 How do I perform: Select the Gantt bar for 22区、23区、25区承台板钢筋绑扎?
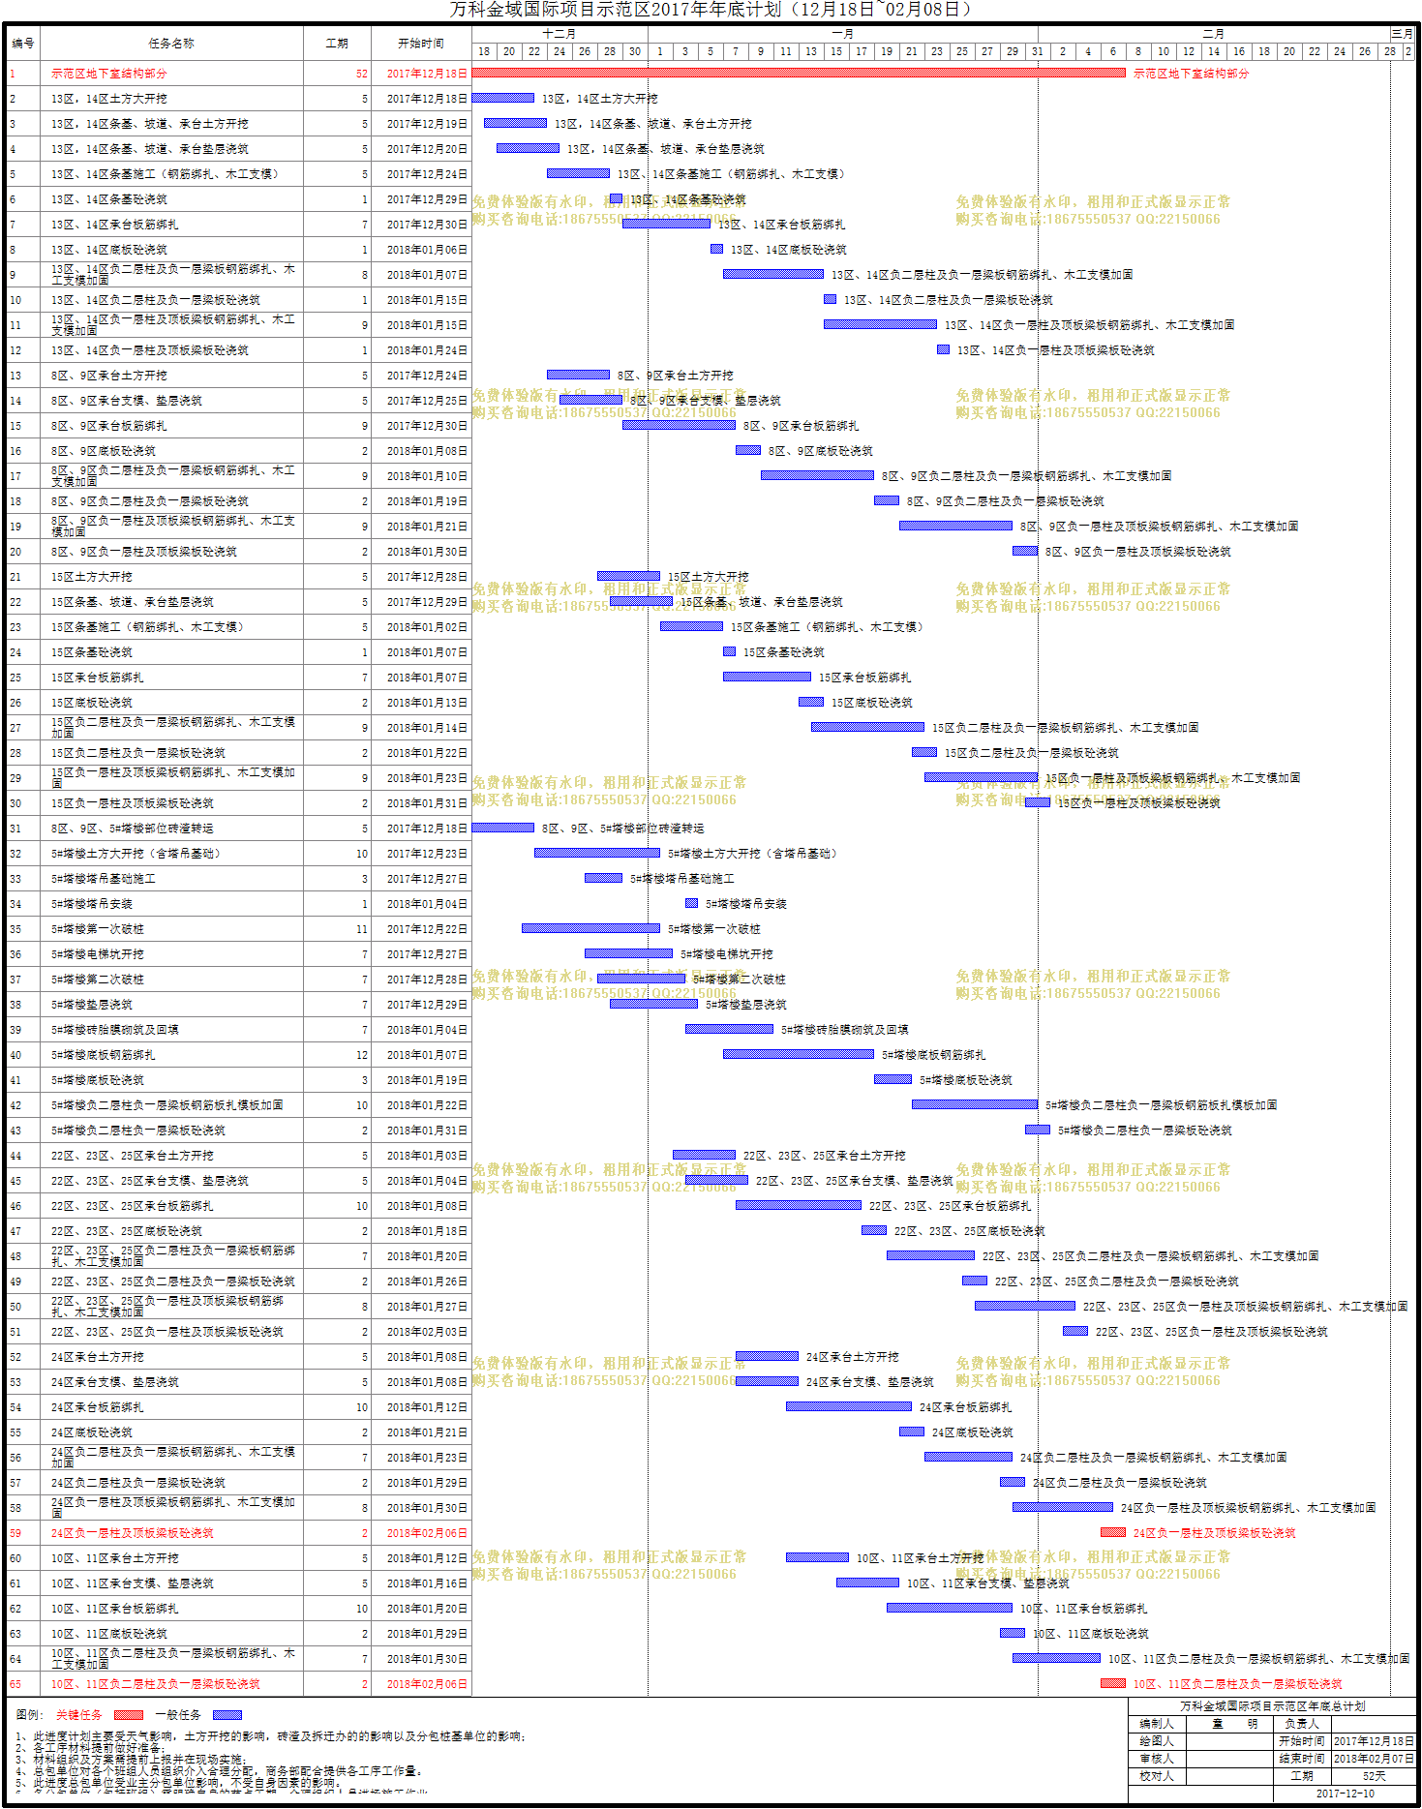[x=799, y=1205]
